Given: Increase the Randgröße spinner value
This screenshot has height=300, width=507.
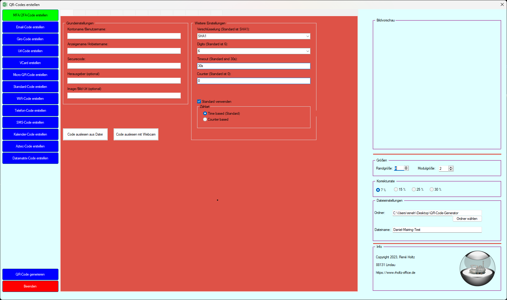Looking at the screenshot, I should (x=406, y=167).
